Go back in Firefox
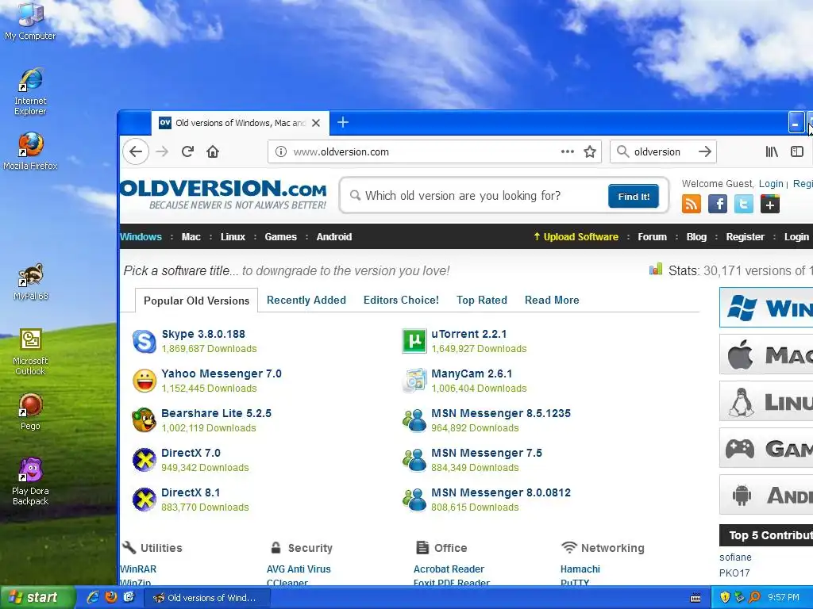This screenshot has width=813, height=609. point(136,151)
